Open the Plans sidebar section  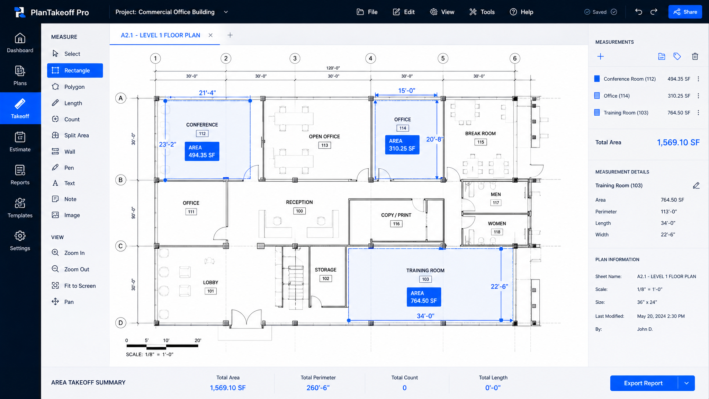click(20, 76)
